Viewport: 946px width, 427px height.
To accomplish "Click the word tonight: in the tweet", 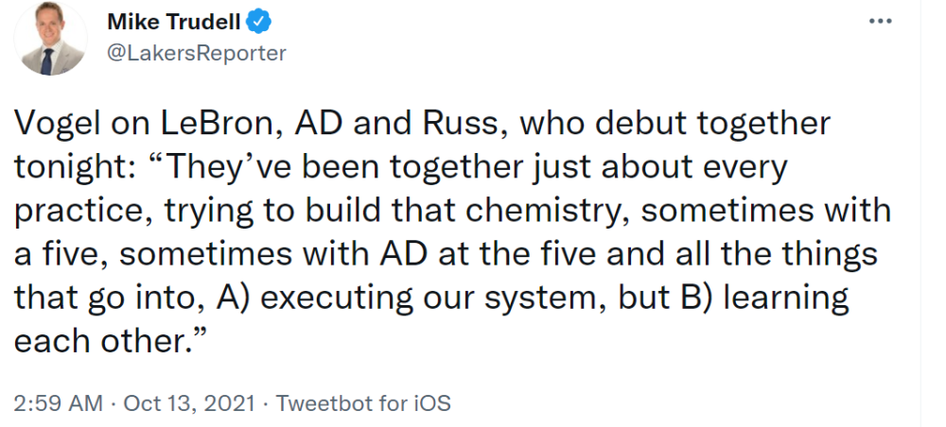I will pos(74,168).
